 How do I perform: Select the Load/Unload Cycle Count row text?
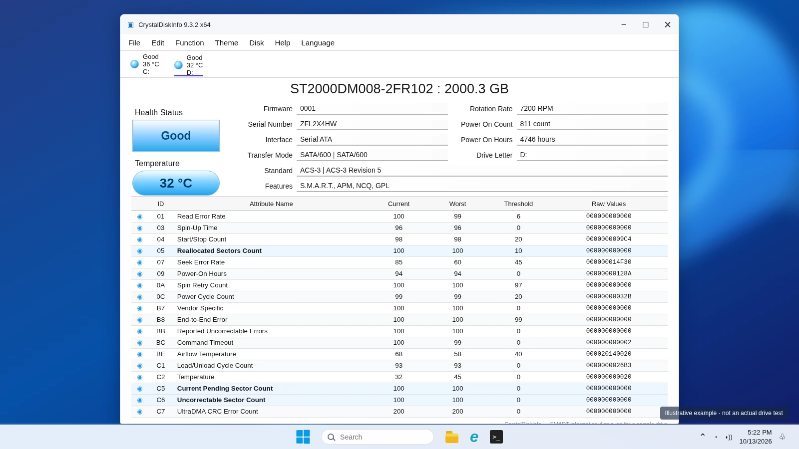click(215, 366)
